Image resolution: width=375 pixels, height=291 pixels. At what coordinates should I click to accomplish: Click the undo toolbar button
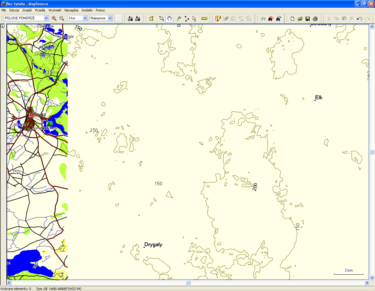(359, 18)
